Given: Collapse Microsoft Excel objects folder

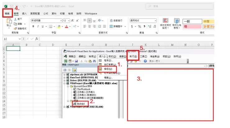Looking at the screenshot, I should (68, 86).
